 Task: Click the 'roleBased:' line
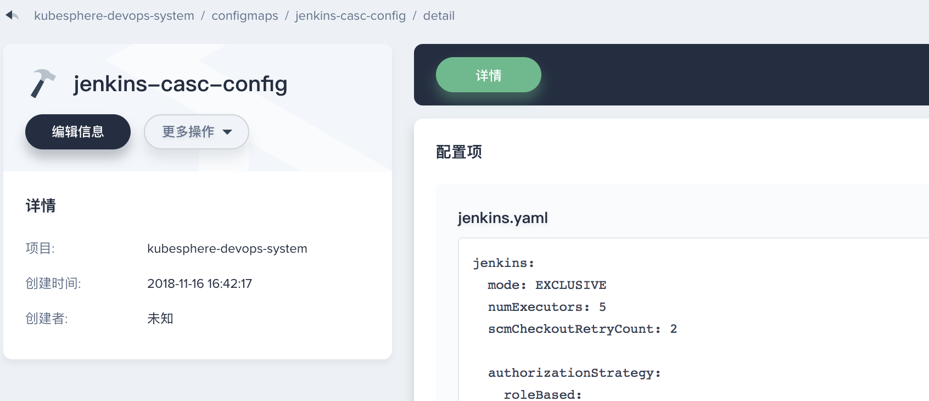click(x=542, y=394)
